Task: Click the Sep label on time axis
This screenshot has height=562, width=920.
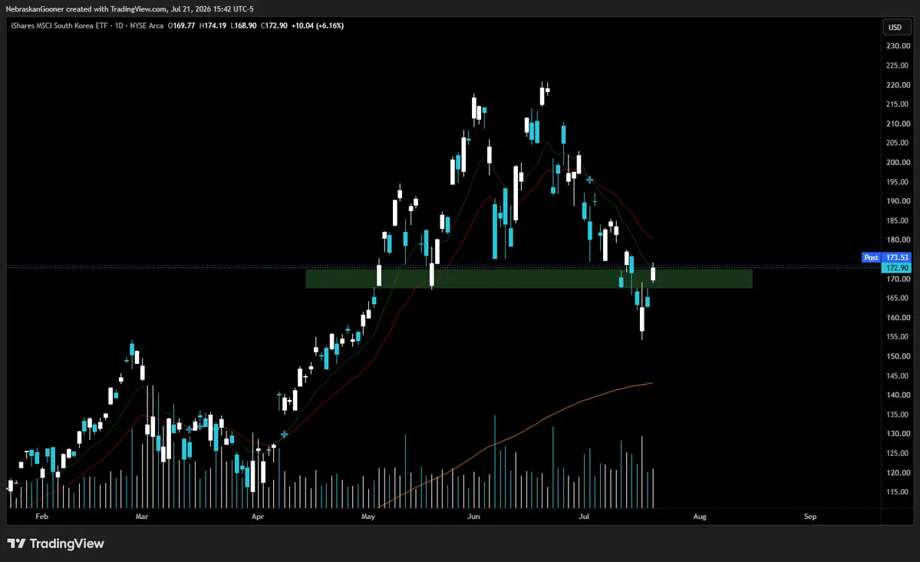Action: 810,517
